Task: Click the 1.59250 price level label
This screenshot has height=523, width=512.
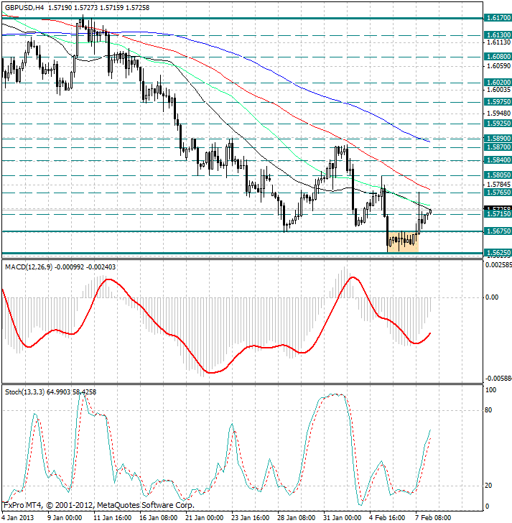Action: (498, 124)
